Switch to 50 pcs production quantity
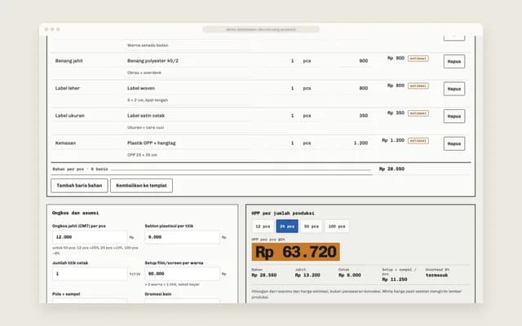This screenshot has width=522, height=326. tap(312, 227)
